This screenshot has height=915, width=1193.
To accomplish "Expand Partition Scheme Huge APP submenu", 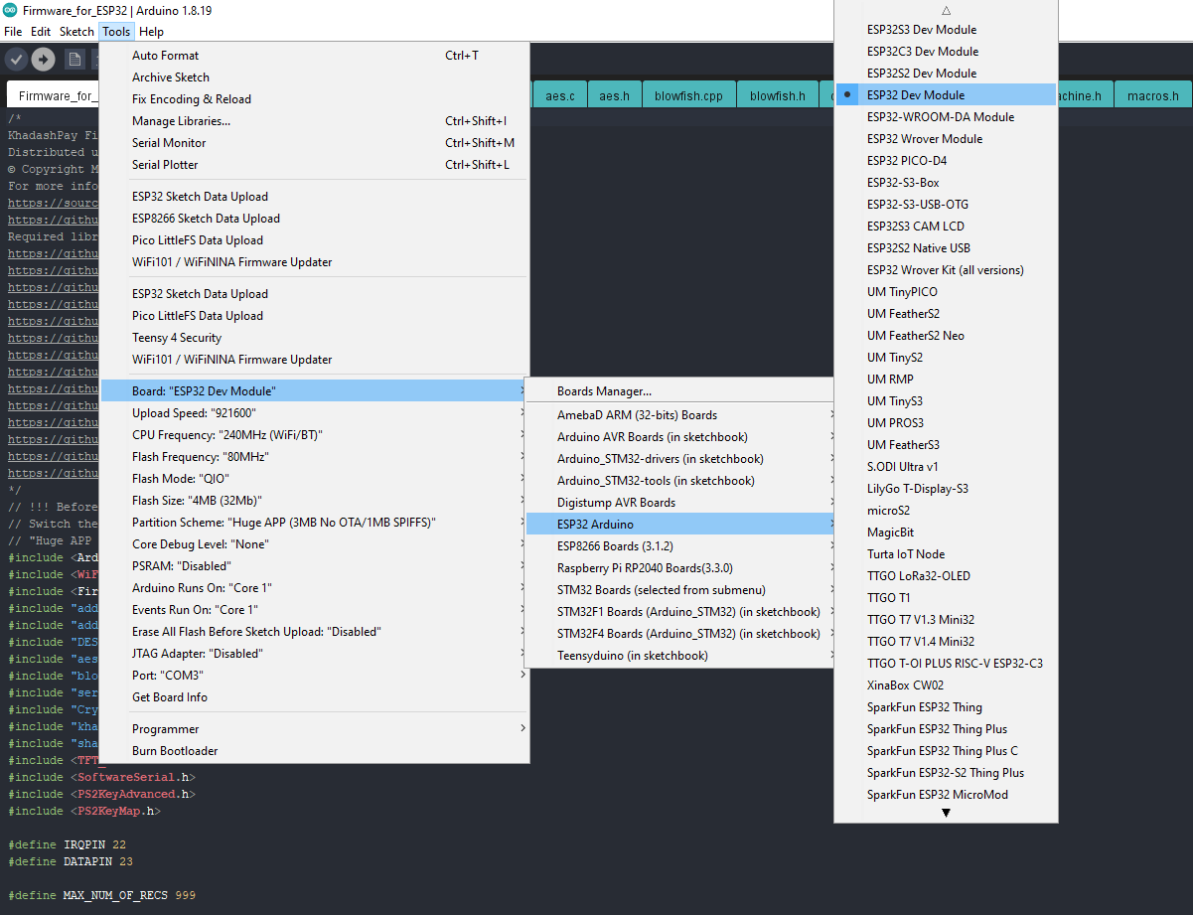I will click(315, 523).
